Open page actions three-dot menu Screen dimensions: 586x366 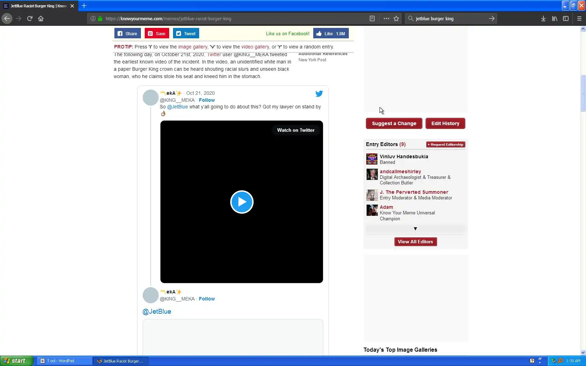click(386, 18)
